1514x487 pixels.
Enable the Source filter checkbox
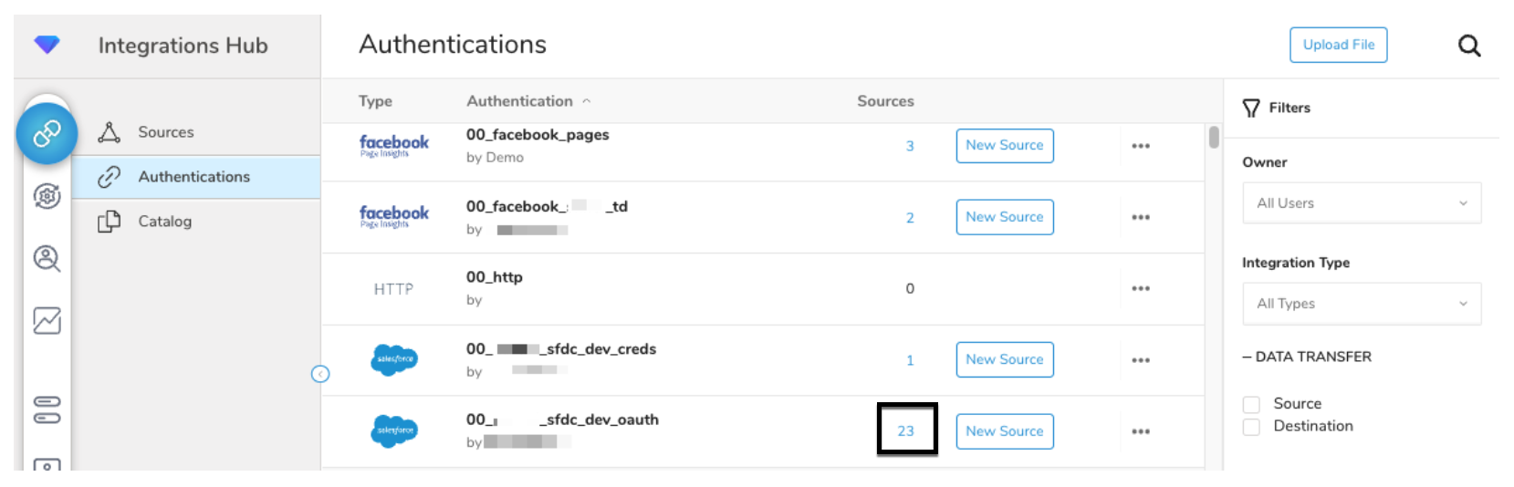pyautogui.click(x=1251, y=404)
